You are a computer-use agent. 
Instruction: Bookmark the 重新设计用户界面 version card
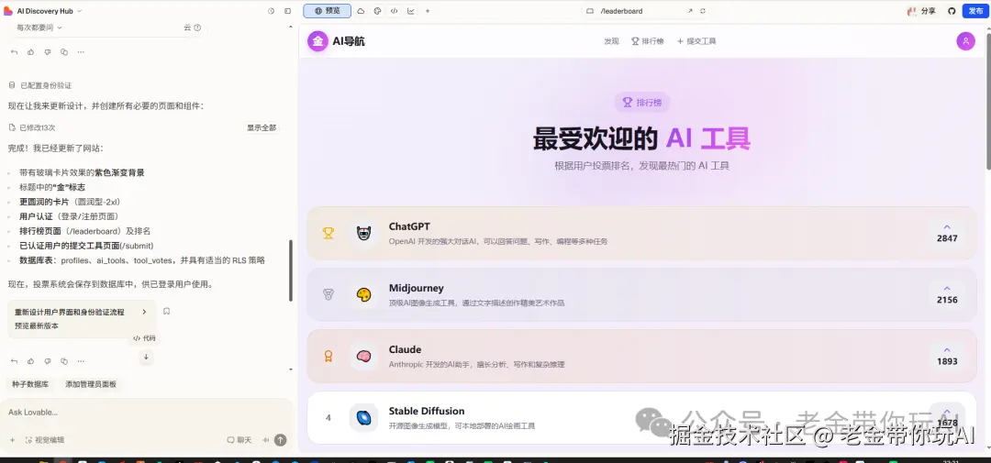[x=166, y=312]
